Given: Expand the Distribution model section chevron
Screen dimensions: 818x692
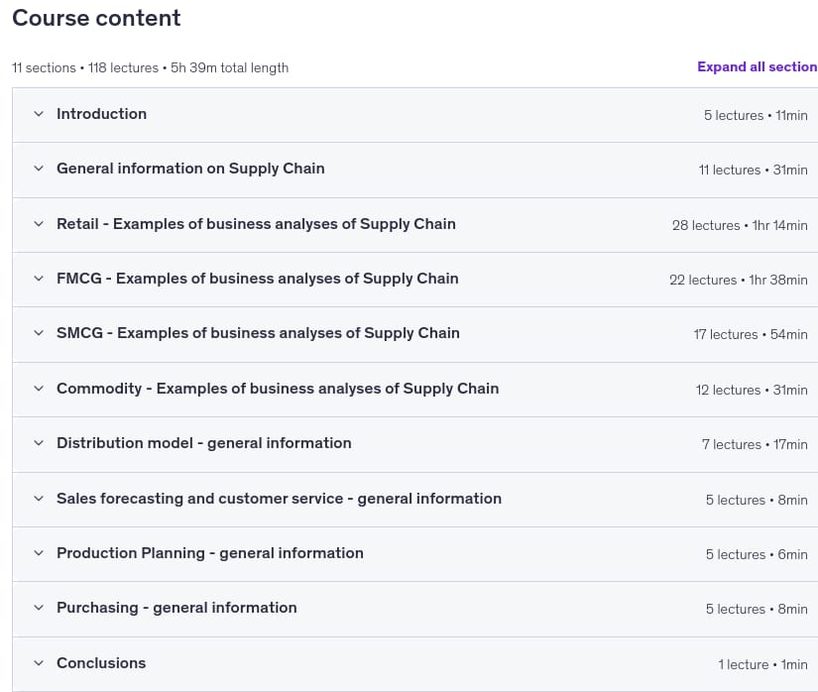Looking at the screenshot, I should pyautogui.click(x=39, y=443).
